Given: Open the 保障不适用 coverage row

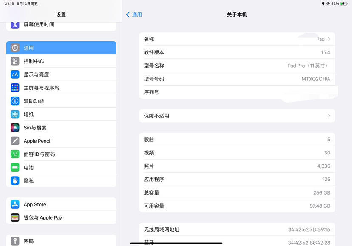Looking at the screenshot, I should pos(237,116).
